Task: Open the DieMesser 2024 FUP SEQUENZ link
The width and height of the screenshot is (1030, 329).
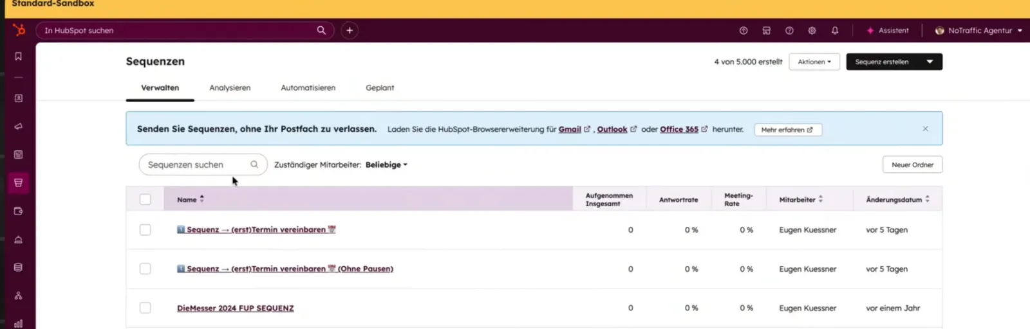Action: click(x=236, y=308)
